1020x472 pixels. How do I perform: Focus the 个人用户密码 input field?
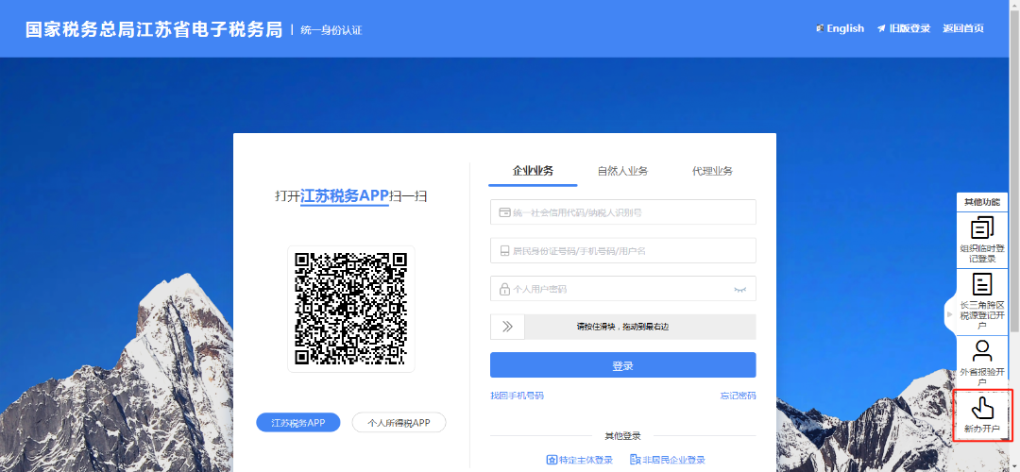622,289
